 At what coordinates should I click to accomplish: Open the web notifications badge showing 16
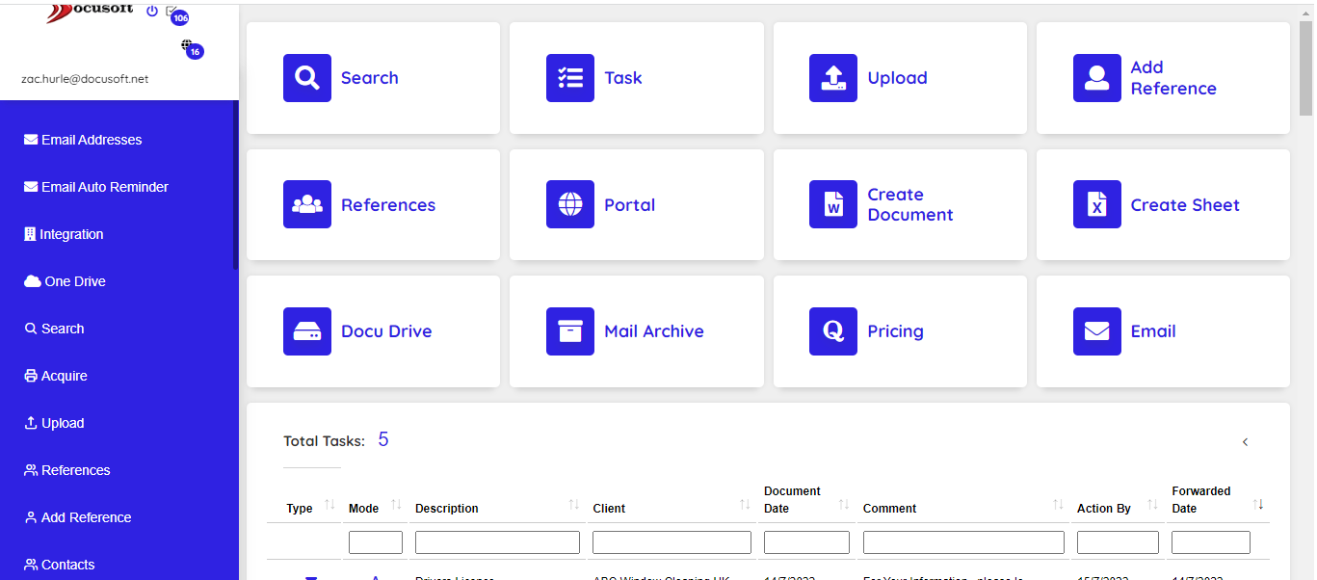tap(194, 50)
